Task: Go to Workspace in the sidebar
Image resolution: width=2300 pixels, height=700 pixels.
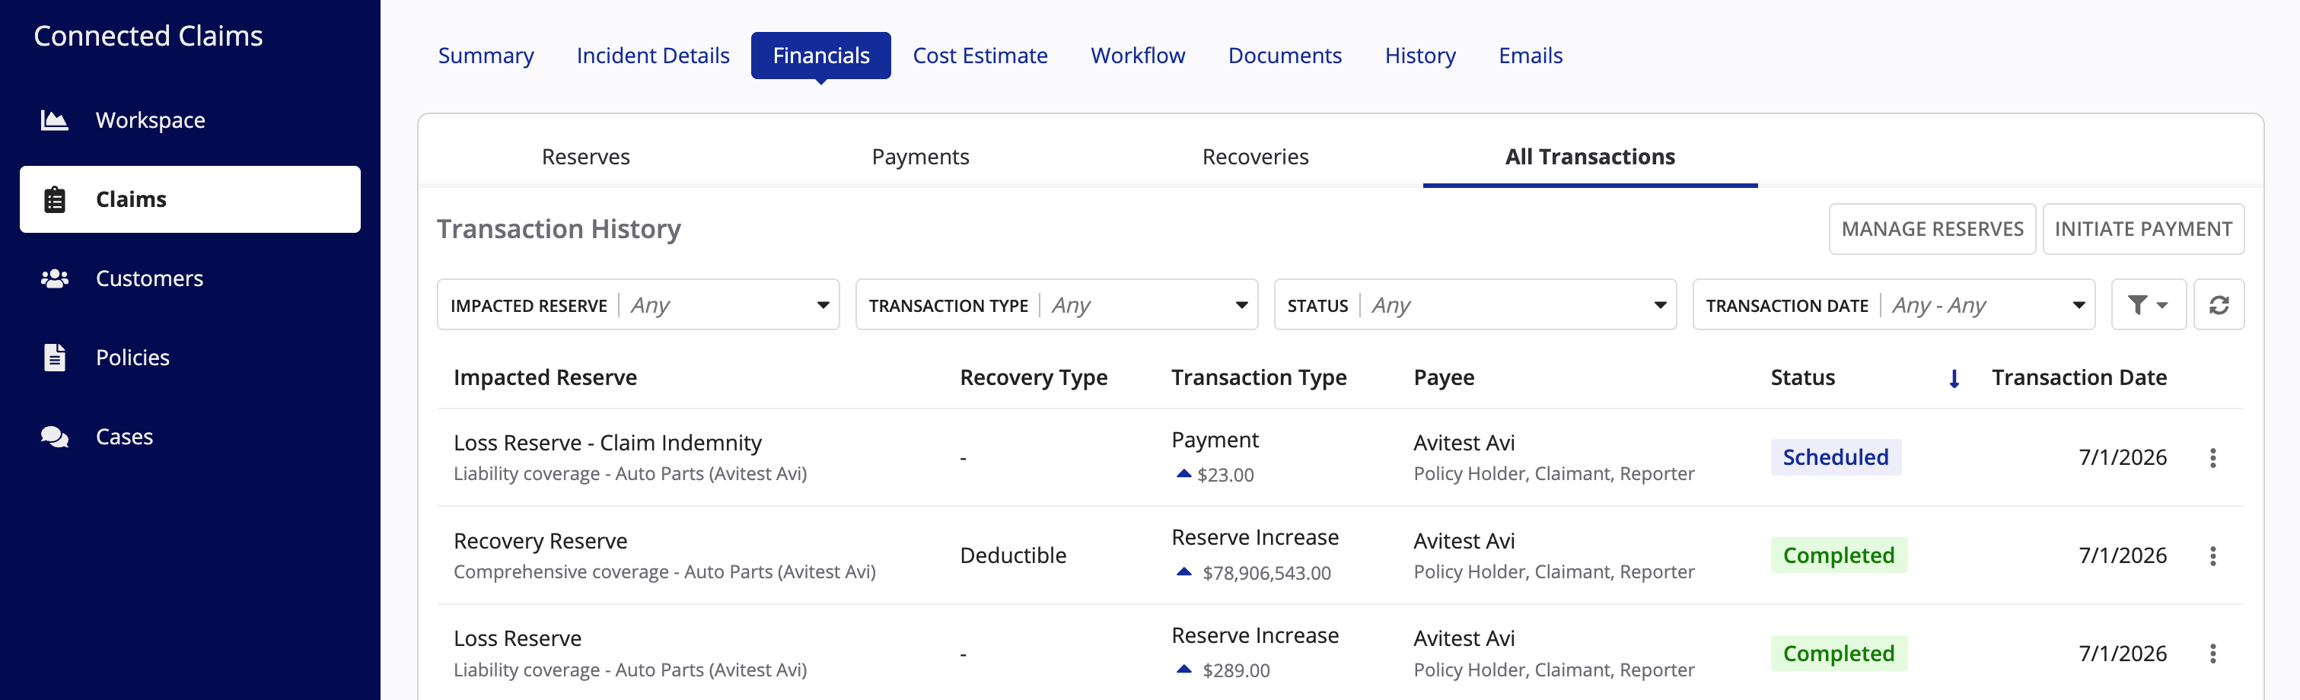Action: (190, 119)
